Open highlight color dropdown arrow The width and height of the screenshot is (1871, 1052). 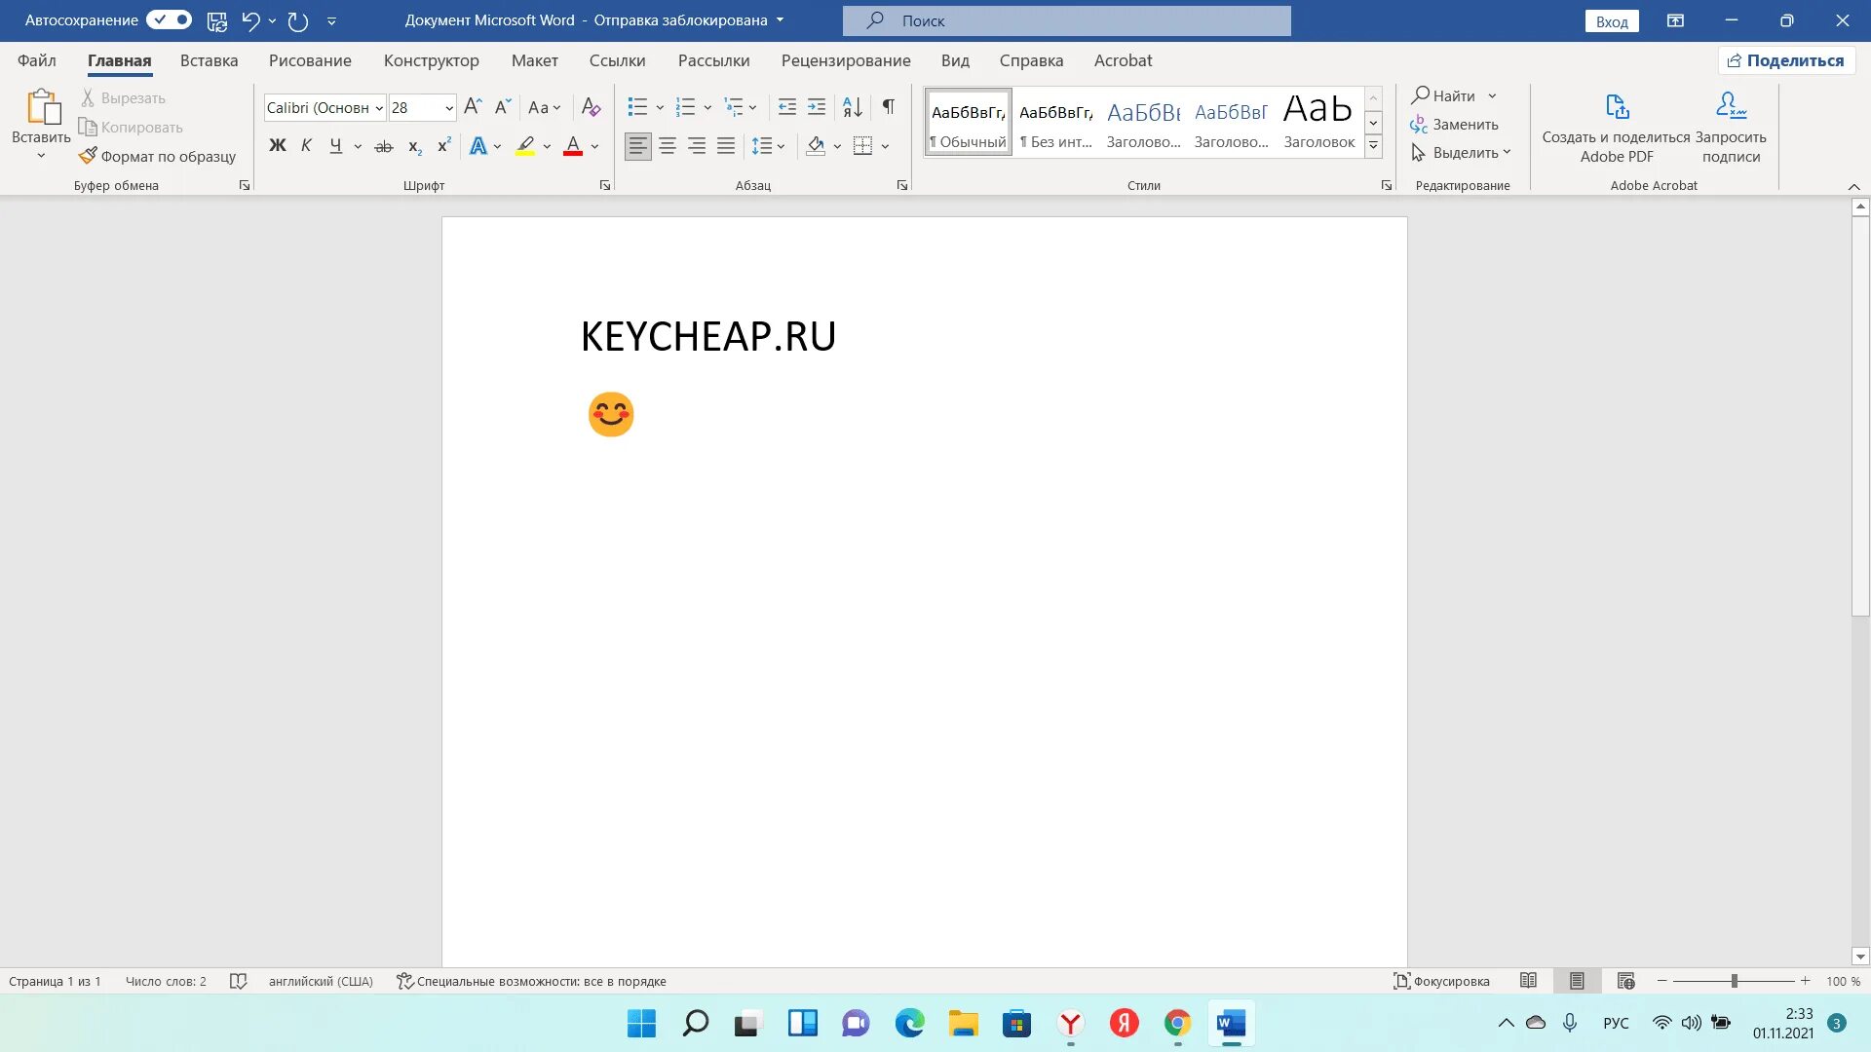tap(547, 146)
